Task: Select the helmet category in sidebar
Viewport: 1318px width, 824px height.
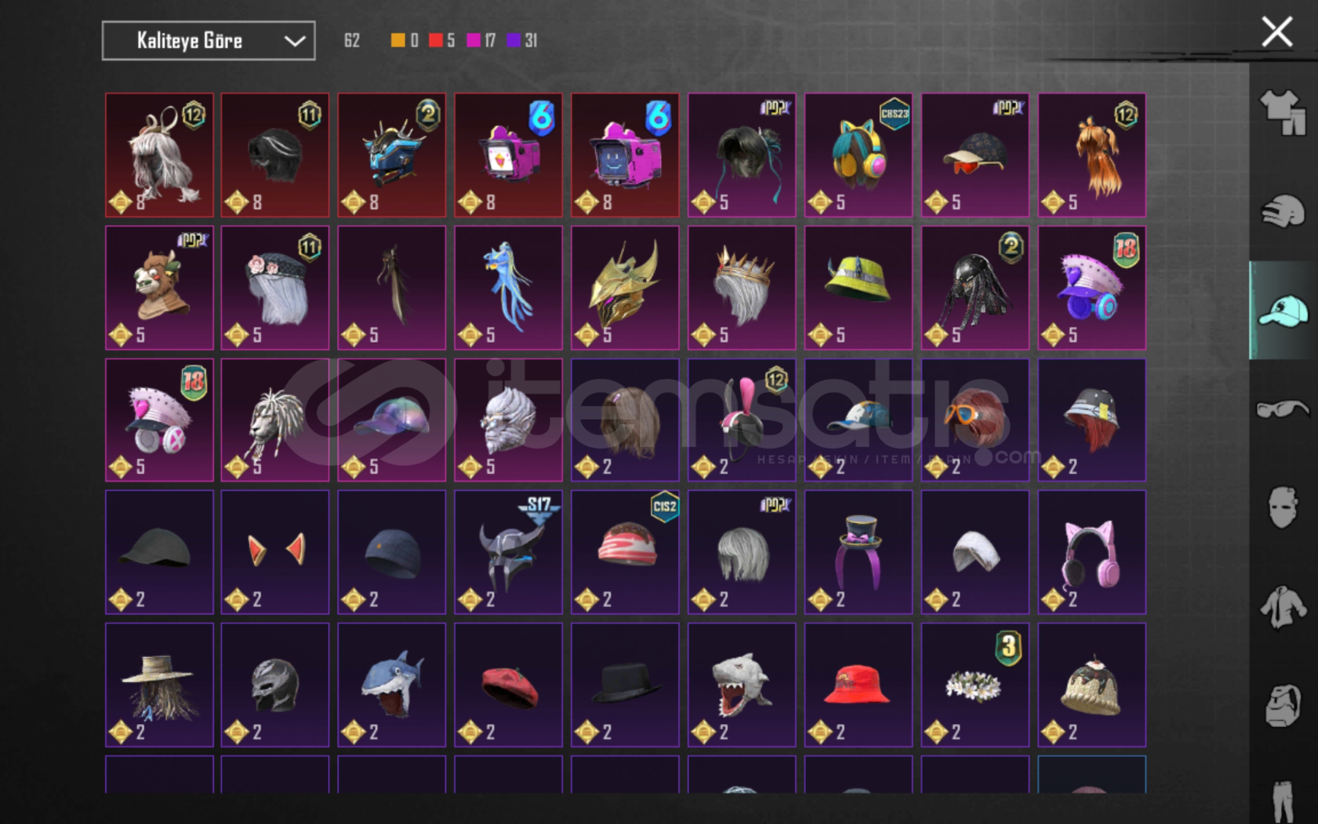Action: tap(1282, 211)
